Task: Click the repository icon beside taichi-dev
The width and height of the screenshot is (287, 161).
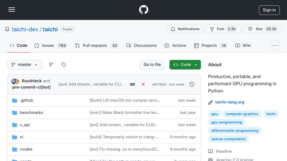Action: tap(7, 29)
